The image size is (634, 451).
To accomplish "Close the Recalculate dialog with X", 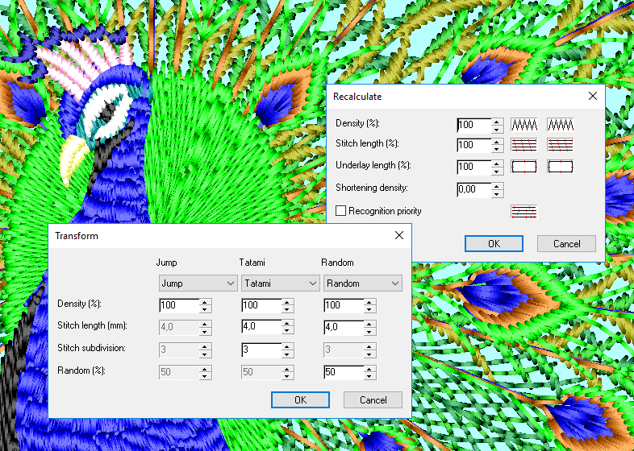I will [593, 96].
